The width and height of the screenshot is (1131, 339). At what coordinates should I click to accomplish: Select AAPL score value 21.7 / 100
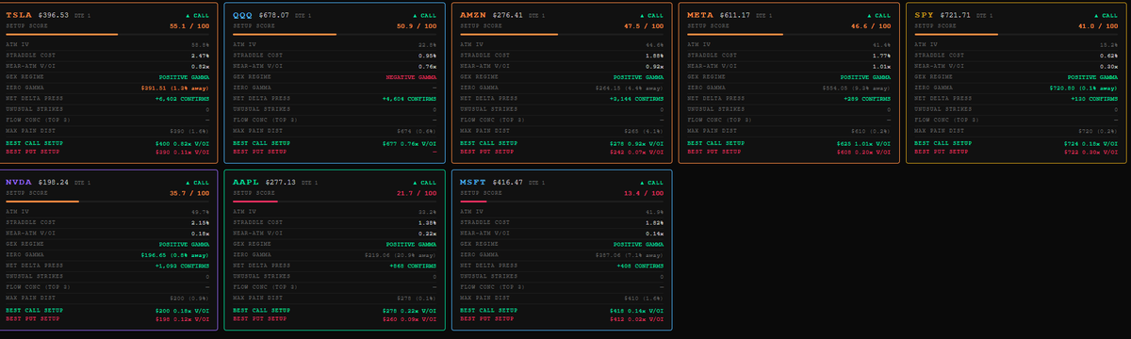[x=418, y=192]
